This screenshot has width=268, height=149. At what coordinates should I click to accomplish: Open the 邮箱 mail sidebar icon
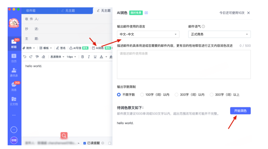click(x=14, y=44)
